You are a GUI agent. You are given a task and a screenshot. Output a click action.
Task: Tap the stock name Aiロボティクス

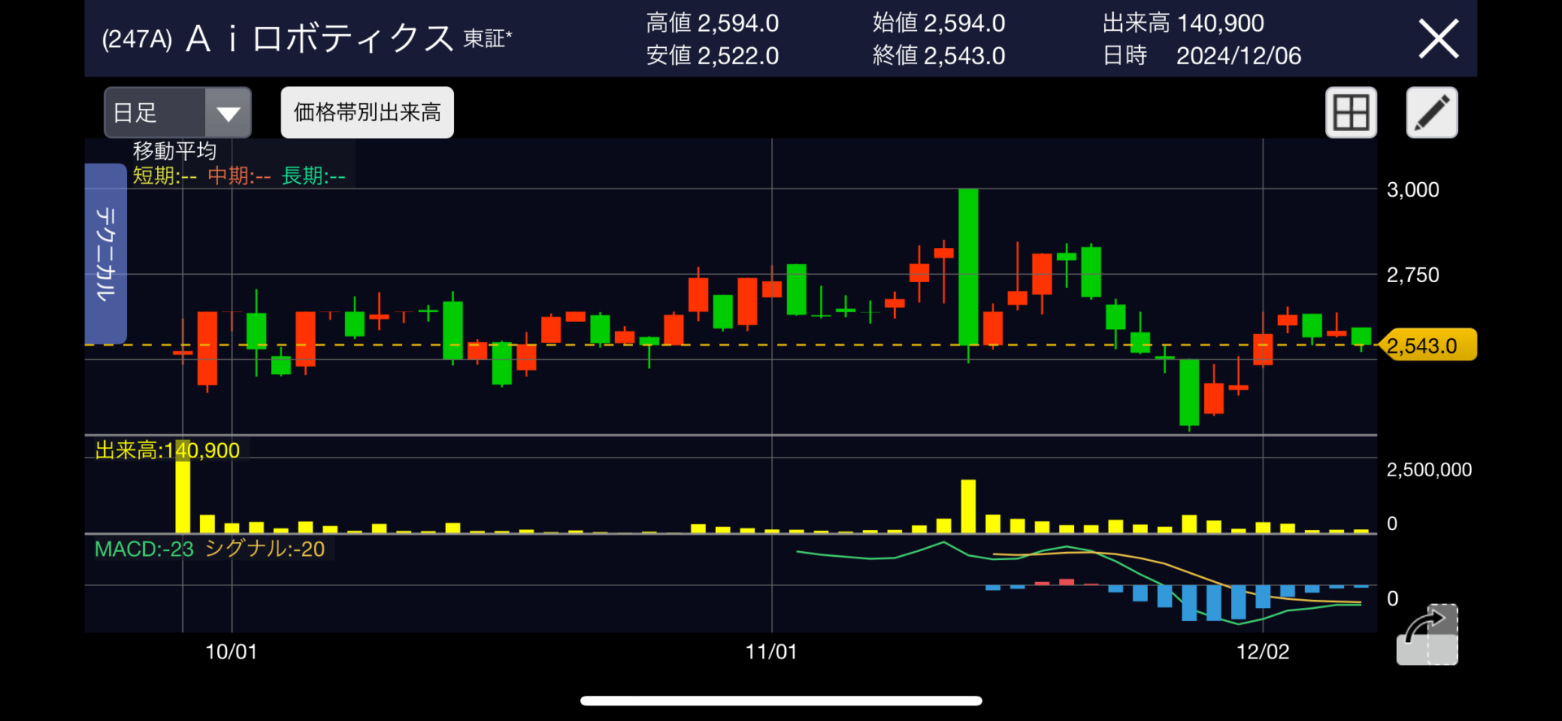click(320, 39)
